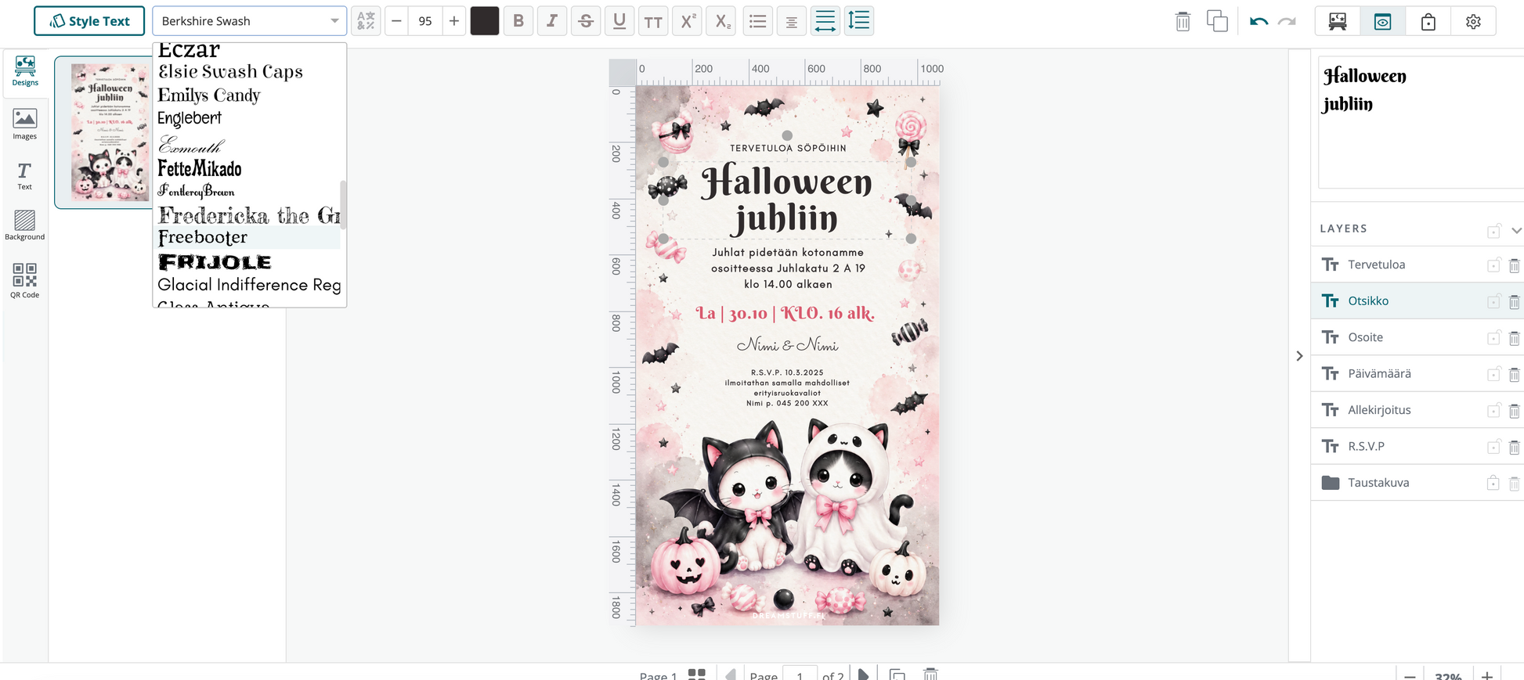Zoom out with bottom minus button

[x=1410, y=675]
